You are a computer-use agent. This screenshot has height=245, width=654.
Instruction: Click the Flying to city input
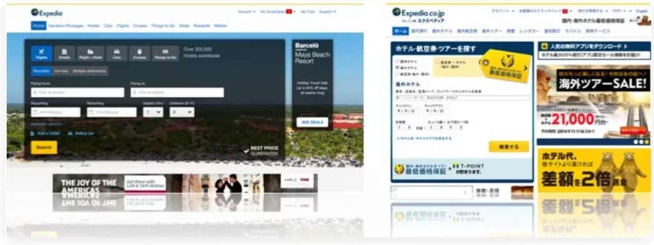click(x=177, y=92)
